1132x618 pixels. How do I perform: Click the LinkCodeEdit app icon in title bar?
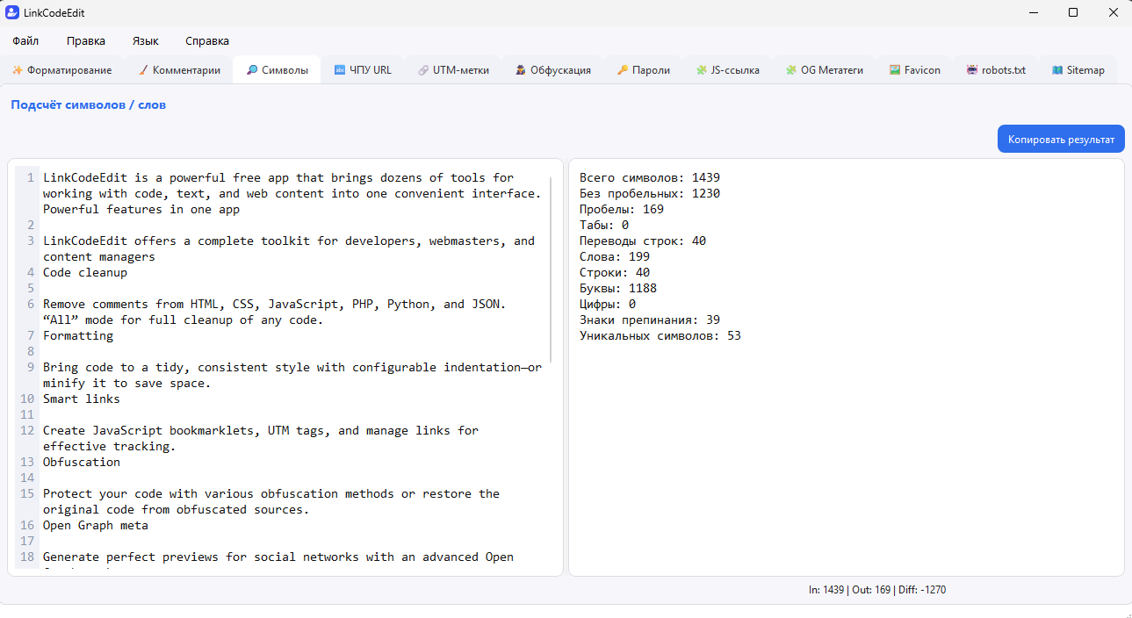12,12
